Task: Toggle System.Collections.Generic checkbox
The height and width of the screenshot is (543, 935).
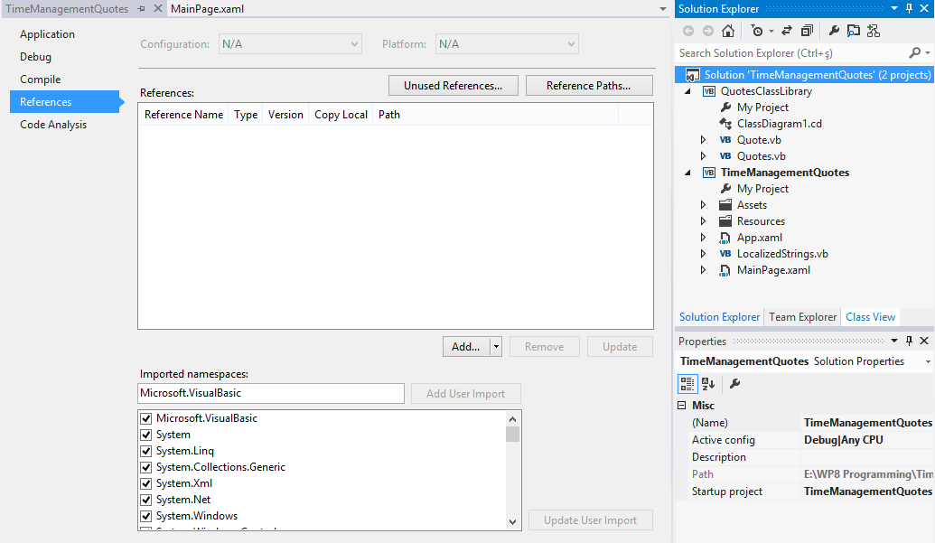Action: click(x=146, y=467)
